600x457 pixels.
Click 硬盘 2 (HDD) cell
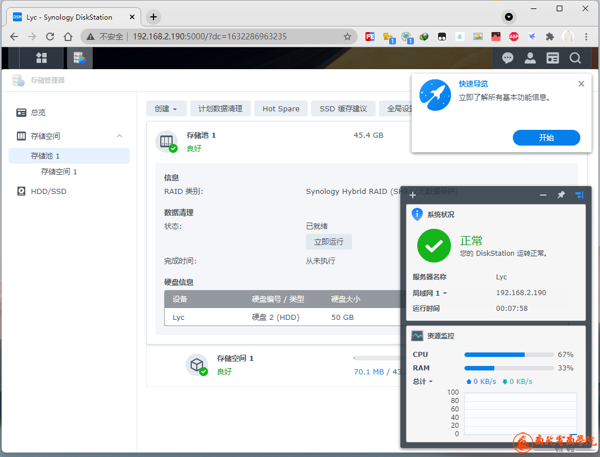click(x=276, y=318)
